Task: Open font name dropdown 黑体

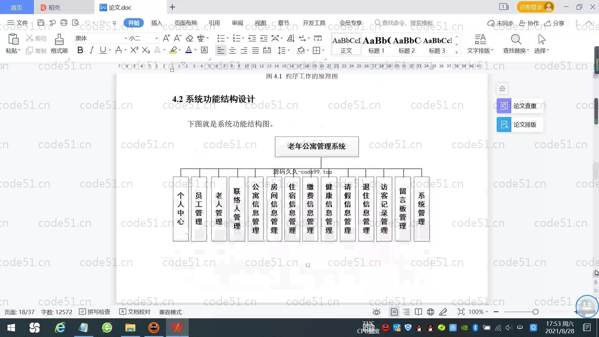Action: 126,38
